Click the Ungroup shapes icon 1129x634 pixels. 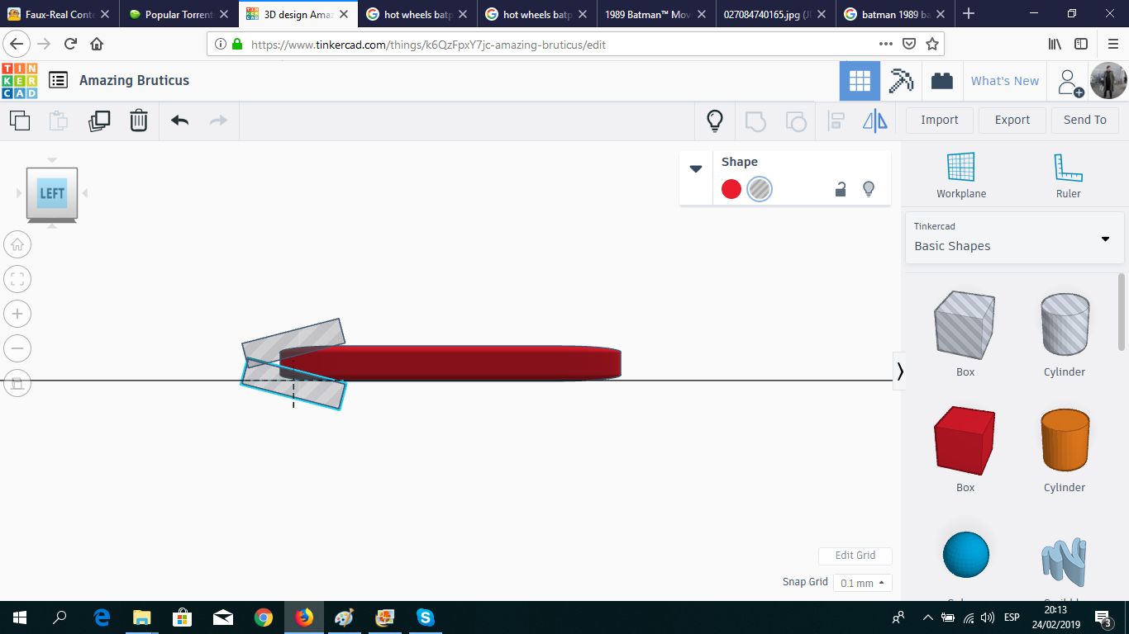coord(795,121)
